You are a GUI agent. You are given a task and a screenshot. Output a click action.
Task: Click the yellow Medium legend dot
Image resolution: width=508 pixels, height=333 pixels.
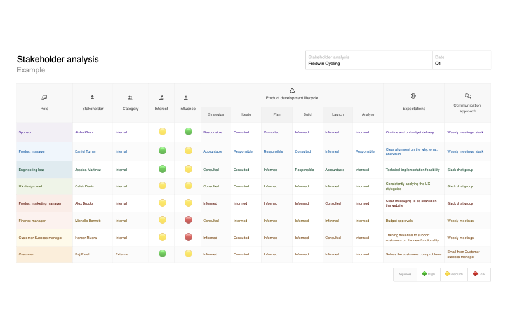click(x=448, y=274)
